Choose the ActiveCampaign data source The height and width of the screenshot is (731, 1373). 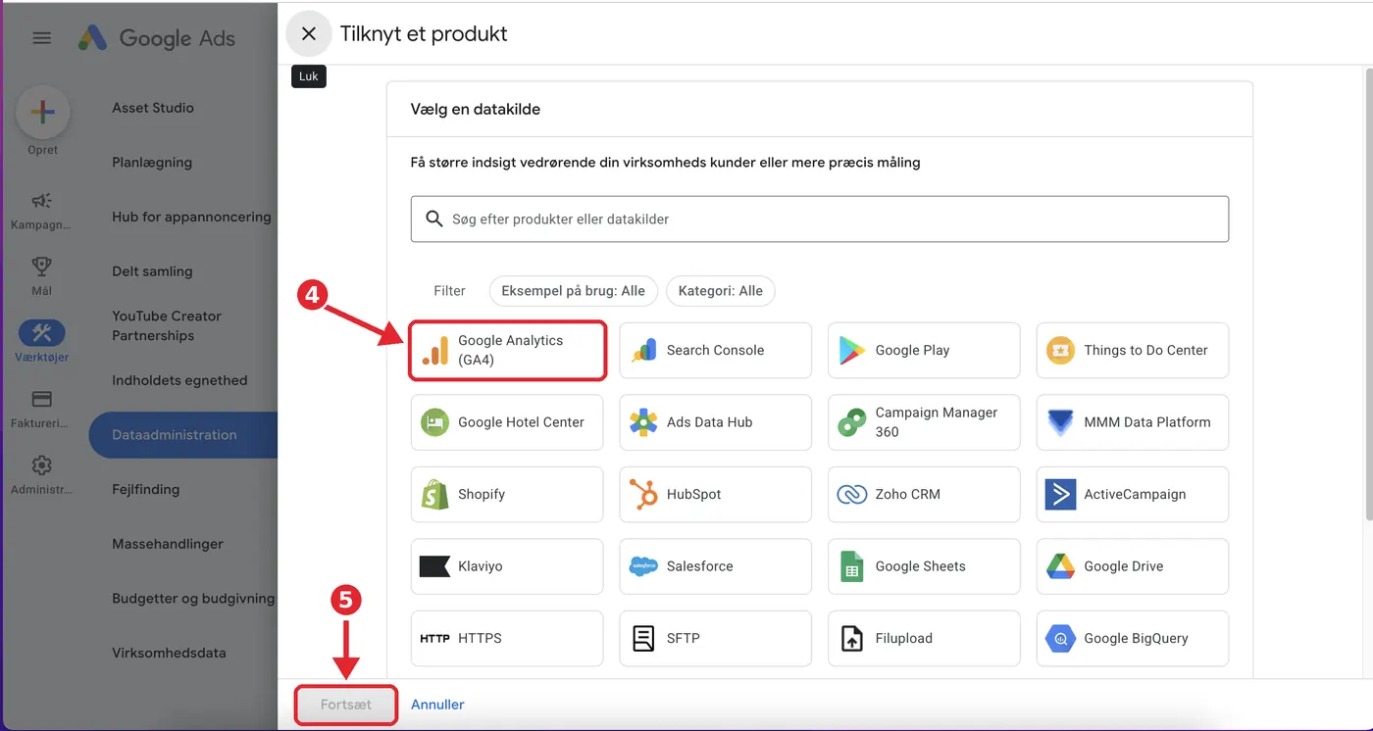click(1133, 494)
